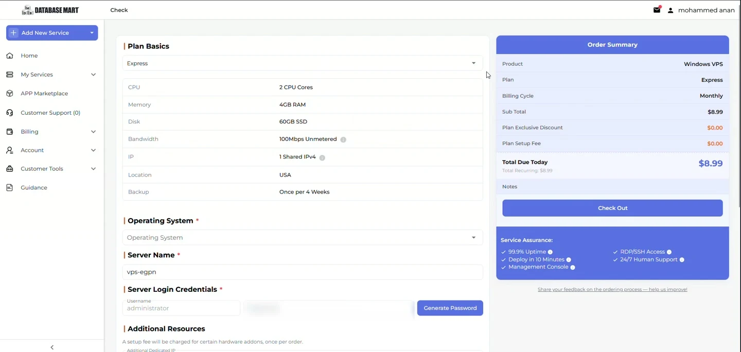Expand the My Services chevron
This screenshot has width=741, height=352.
93,75
